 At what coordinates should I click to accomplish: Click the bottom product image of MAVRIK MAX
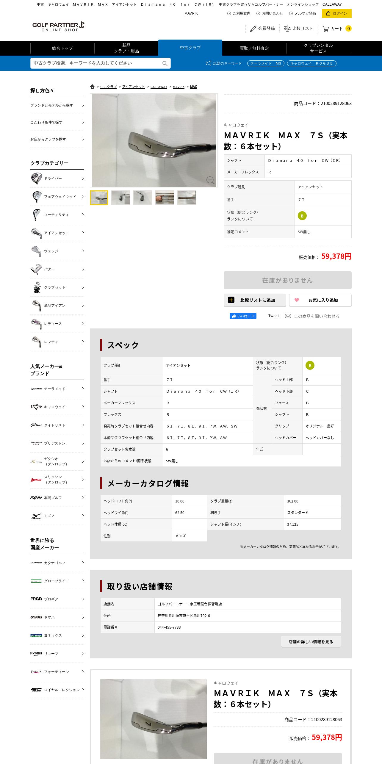(154, 719)
